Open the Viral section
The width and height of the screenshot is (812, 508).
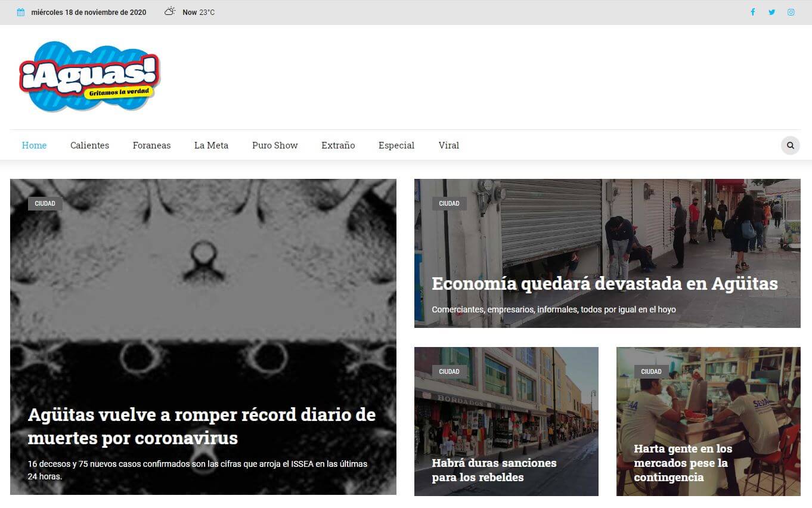pos(448,145)
